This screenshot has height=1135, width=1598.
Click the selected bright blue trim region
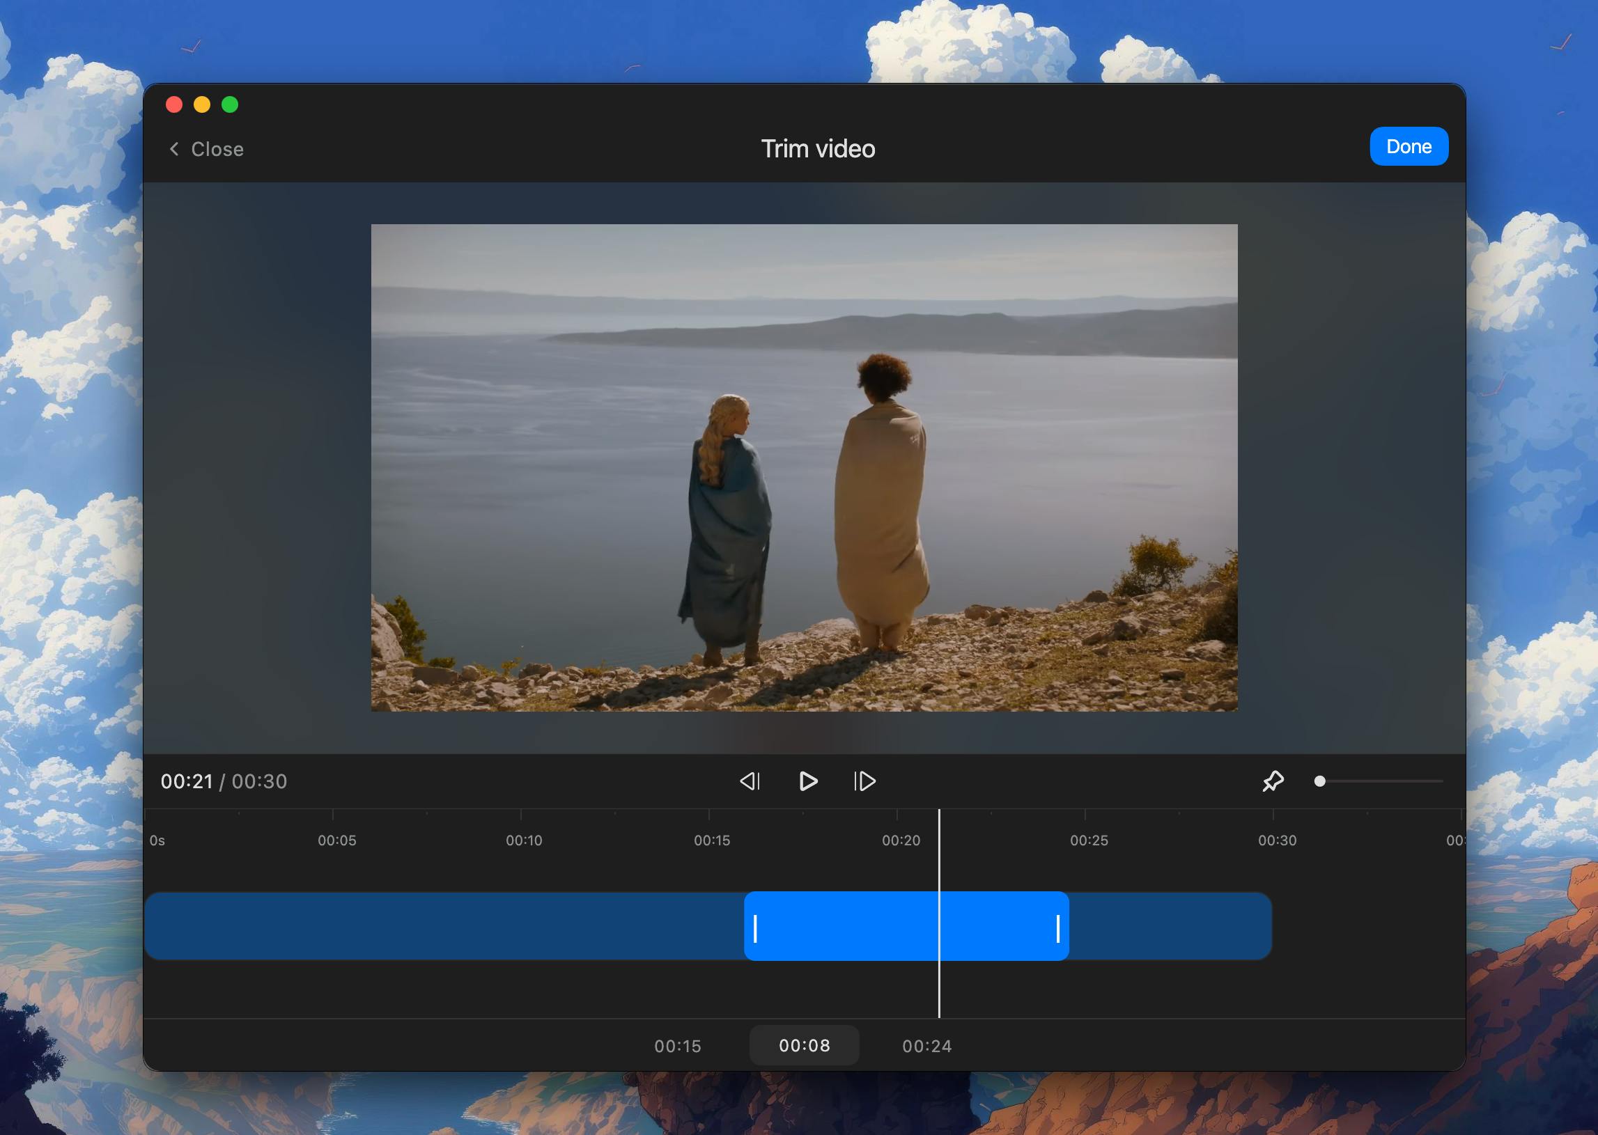(x=906, y=925)
